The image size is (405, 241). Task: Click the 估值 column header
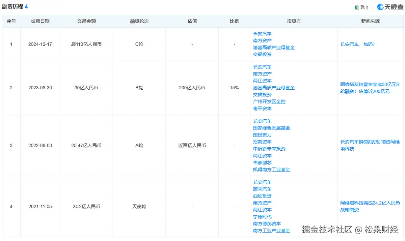coord(192,21)
